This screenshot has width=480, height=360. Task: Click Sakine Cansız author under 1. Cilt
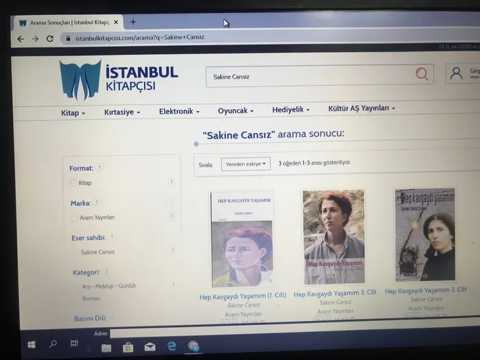243,305
